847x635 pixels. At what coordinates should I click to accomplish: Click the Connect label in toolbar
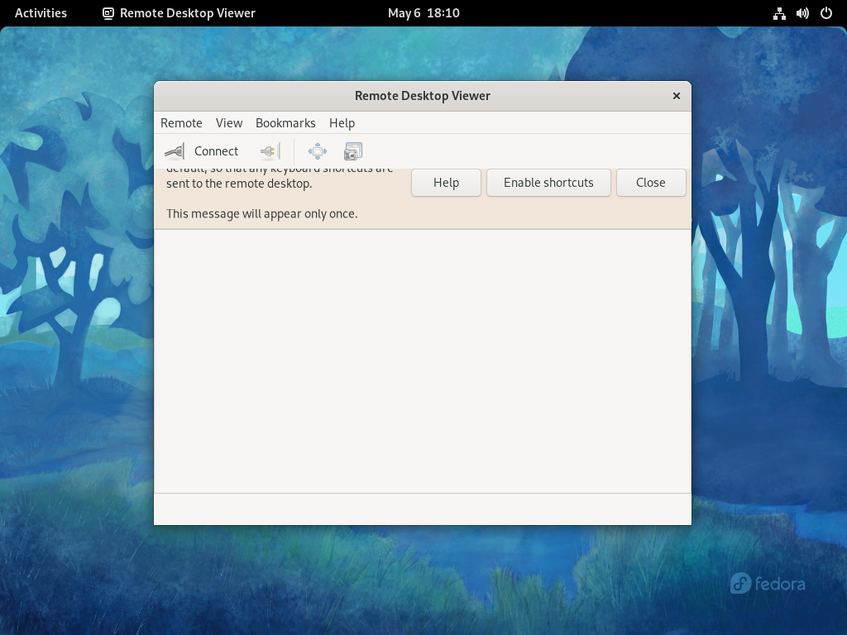tap(216, 151)
